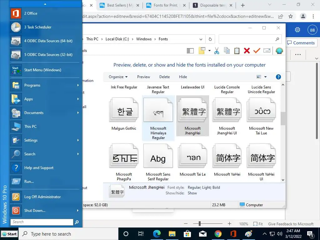
Task: Open the view options dropdown arrow
Action: tap(266, 77)
